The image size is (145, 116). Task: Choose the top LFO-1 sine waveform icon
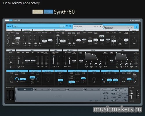click(18, 38)
